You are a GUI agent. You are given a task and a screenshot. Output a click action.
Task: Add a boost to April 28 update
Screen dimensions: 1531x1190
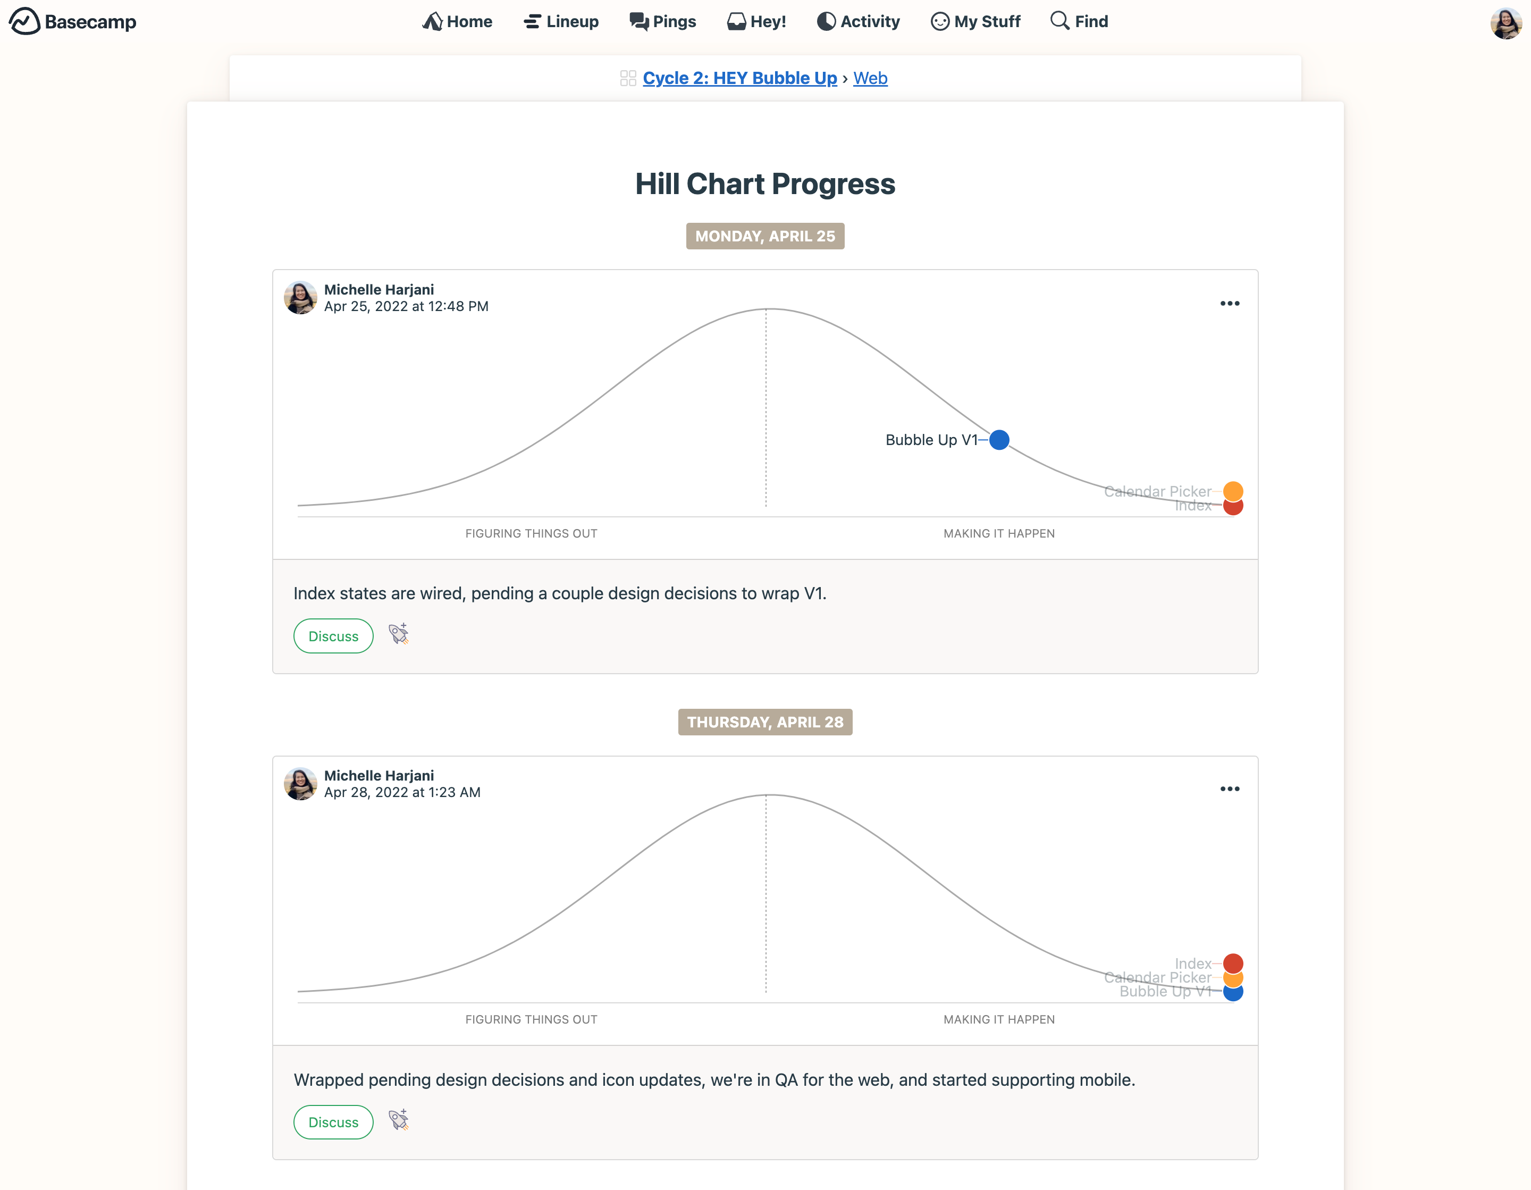pos(399,1120)
